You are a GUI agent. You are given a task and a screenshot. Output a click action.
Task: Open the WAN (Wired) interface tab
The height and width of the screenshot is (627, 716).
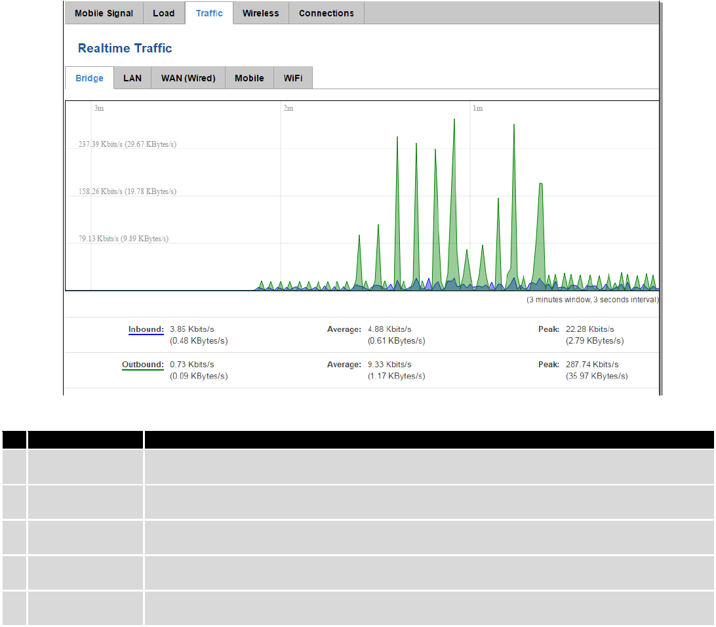[x=188, y=78]
